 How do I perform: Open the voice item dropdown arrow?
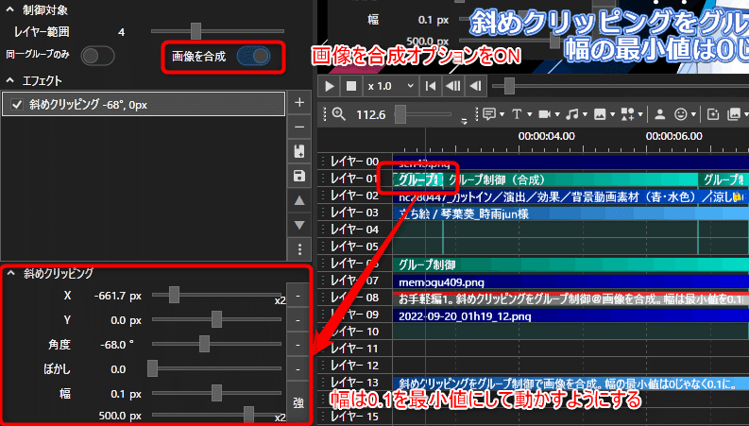point(502,114)
